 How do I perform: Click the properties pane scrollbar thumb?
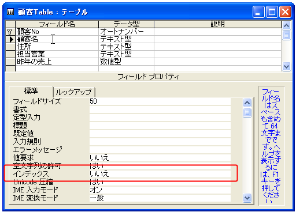[247, 112]
